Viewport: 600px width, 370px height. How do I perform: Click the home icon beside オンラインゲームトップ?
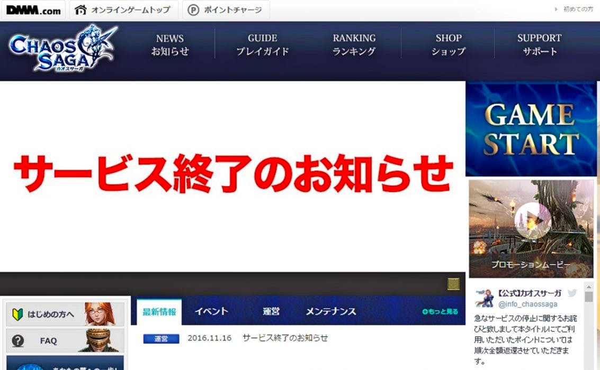(x=80, y=10)
